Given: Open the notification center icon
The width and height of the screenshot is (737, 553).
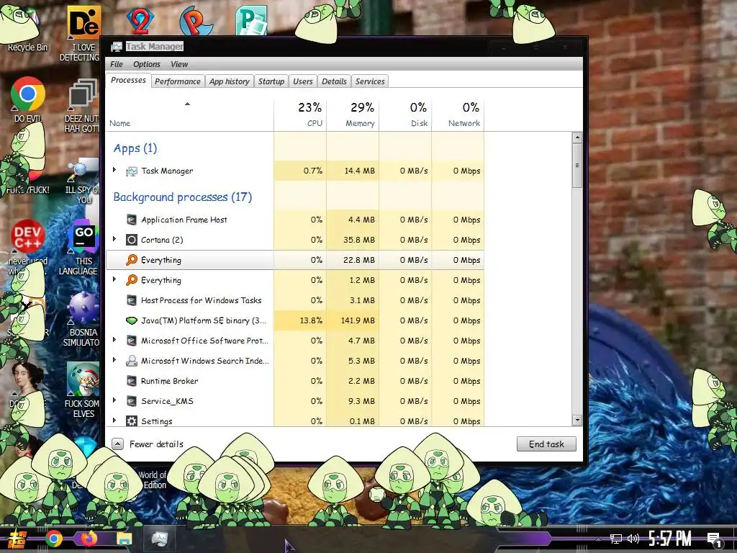Looking at the screenshot, I should 715,540.
